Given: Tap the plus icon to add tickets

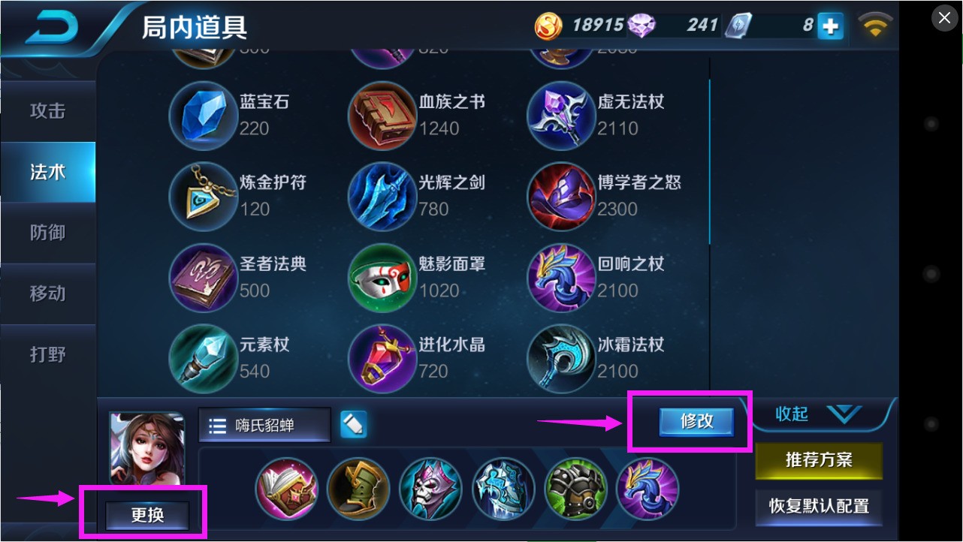Looking at the screenshot, I should pos(830,26).
